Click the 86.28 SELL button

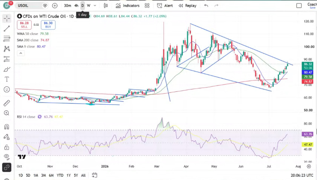click(24, 25)
